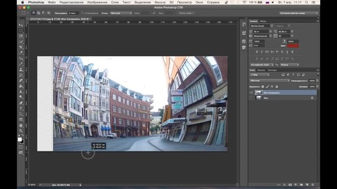
Task: Select the Pen tool
Action: [x=21, y=103]
